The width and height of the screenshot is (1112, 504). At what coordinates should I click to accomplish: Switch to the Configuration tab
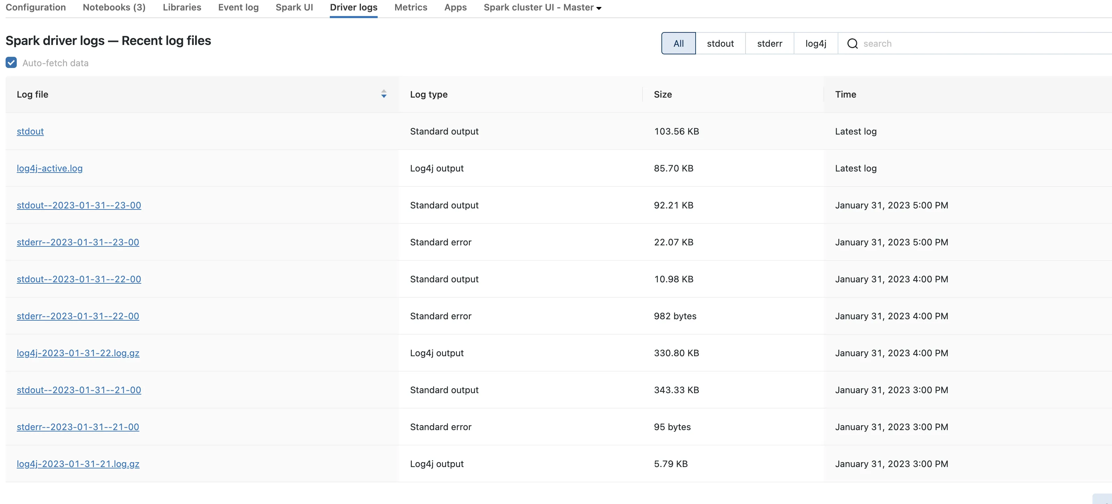coord(36,7)
